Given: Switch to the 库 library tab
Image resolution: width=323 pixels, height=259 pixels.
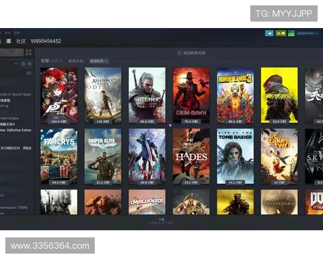Looking at the screenshot, I should (9, 41).
